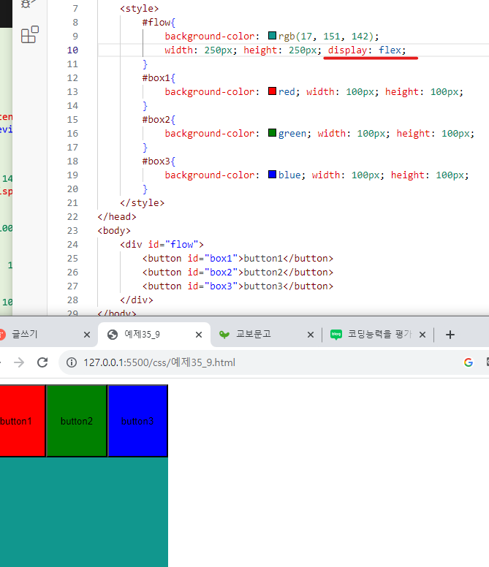Switch to the 예제35_9 browser tab

pos(154,335)
